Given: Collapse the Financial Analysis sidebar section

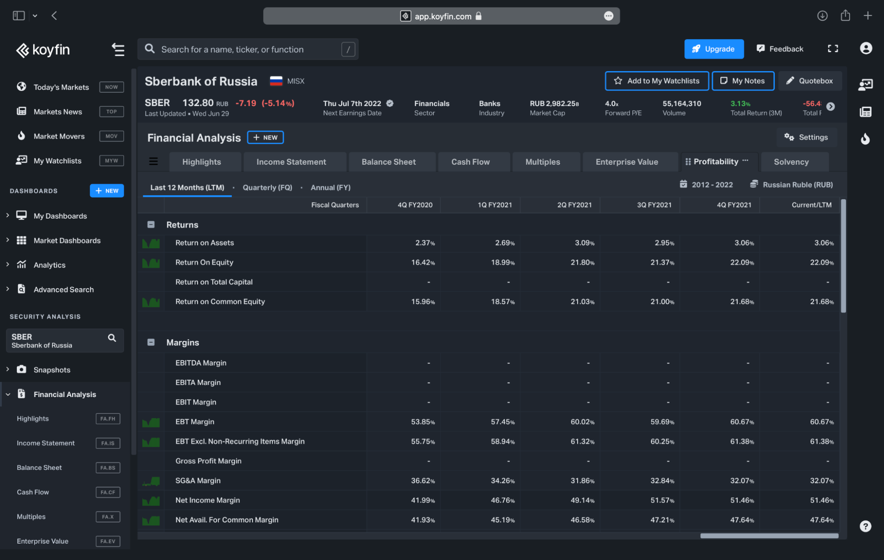Looking at the screenshot, I should pyautogui.click(x=8, y=394).
